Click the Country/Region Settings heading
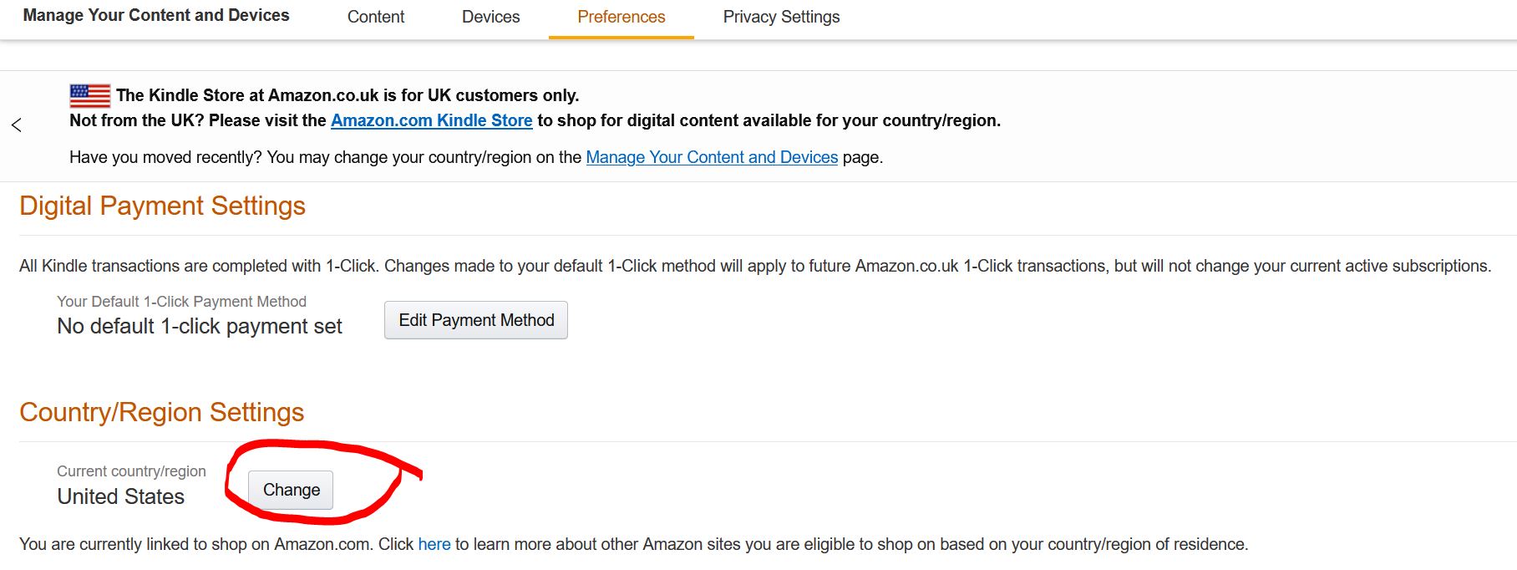Screen dimensions: 1517x570 (x=161, y=412)
